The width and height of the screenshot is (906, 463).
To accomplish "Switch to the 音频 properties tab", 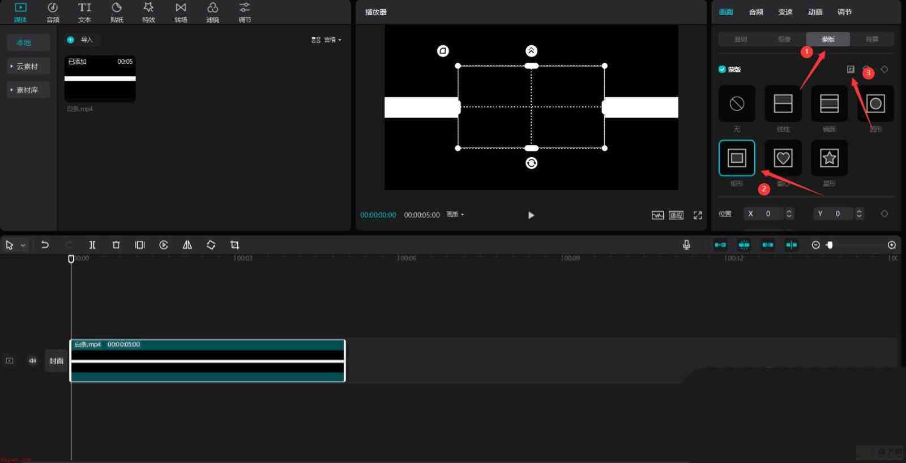I will [x=756, y=12].
